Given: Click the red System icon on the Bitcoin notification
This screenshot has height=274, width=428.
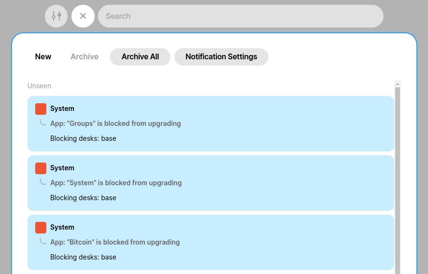Looking at the screenshot, I should click(41, 228).
